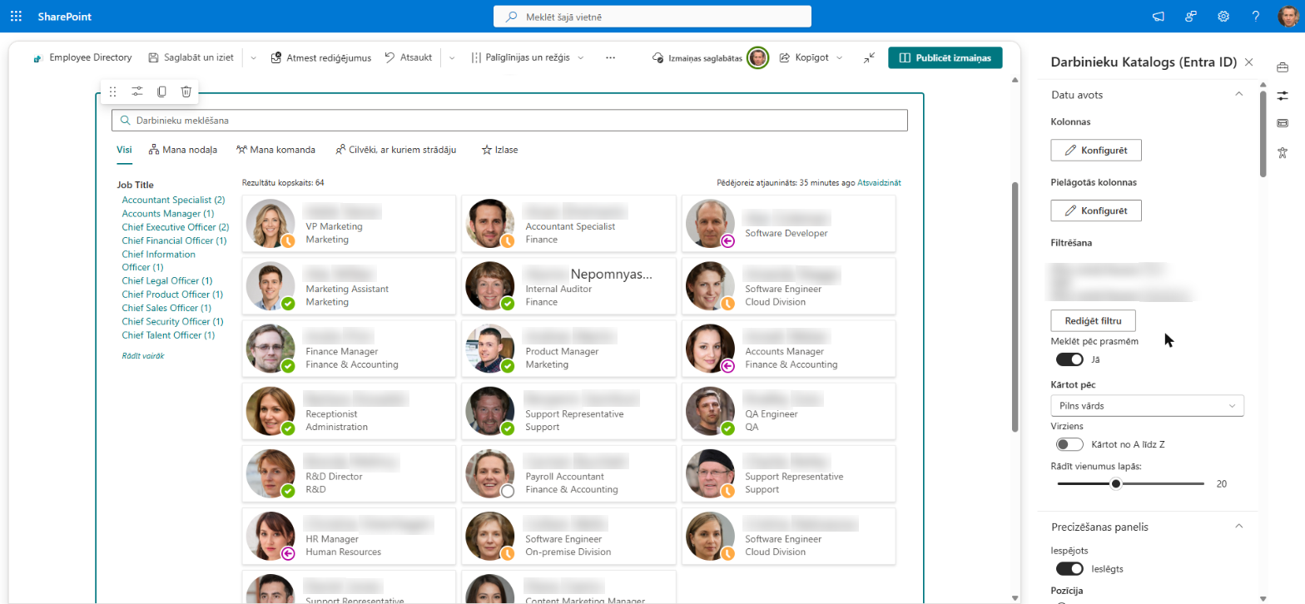1305x604 pixels.
Task: Duplicate the web part with copy icon
Action: pos(162,92)
